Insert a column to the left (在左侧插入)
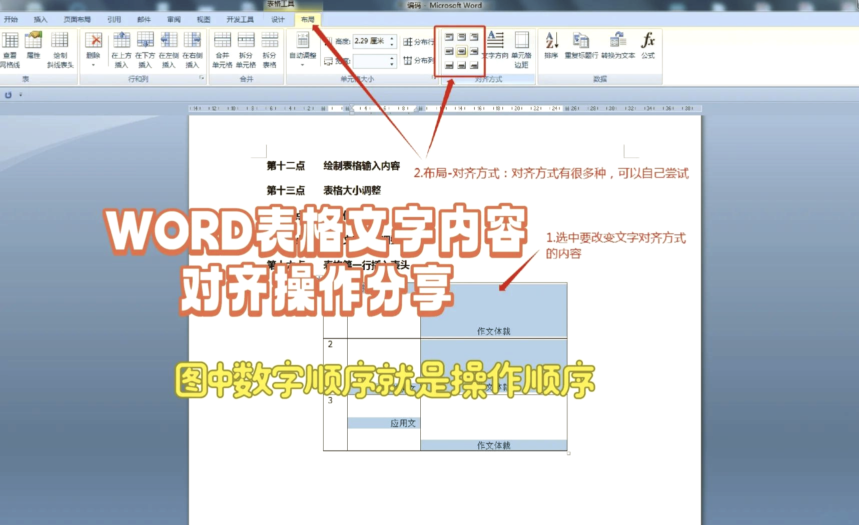This screenshot has height=525, width=859. (x=169, y=49)
